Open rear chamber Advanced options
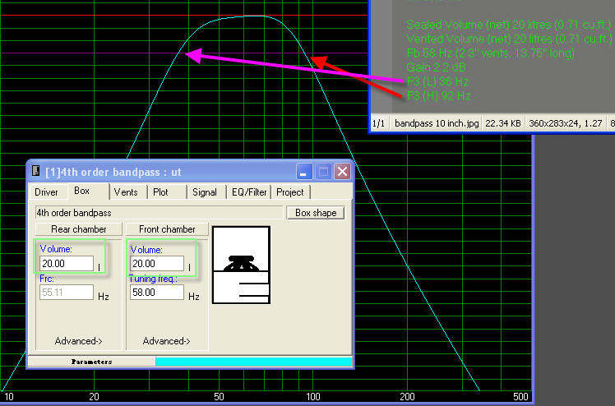This screenshot has height=406, width=615. [x=78, y=341]
